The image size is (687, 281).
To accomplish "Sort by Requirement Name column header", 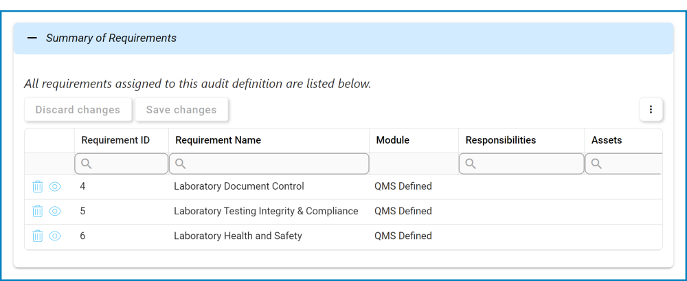I will pos(218,140).
